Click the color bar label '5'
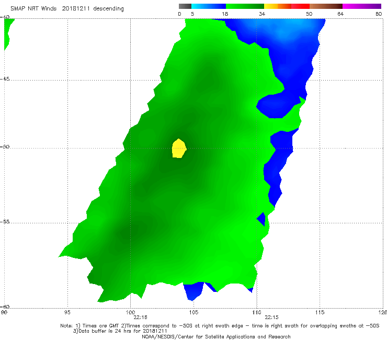This screenshot has height=340, width=387. click(x=192, y=14)
